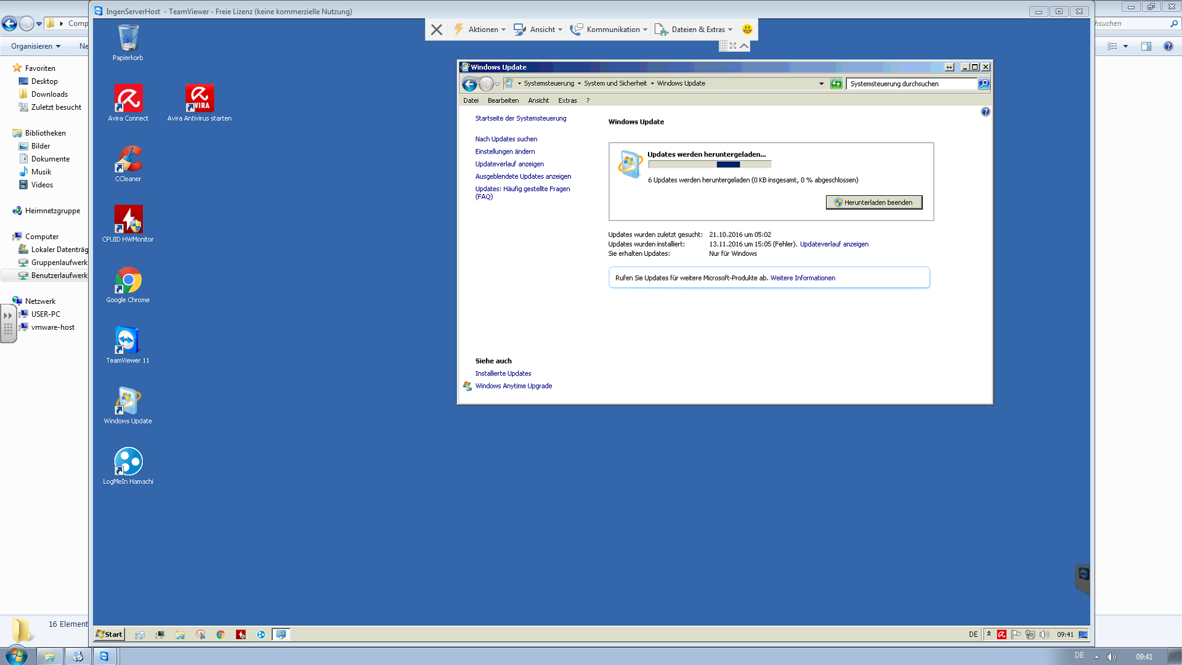Click the local taskbar volume icon
The width and height of the screenshot is (1182, 665).
click(1112, 656)
